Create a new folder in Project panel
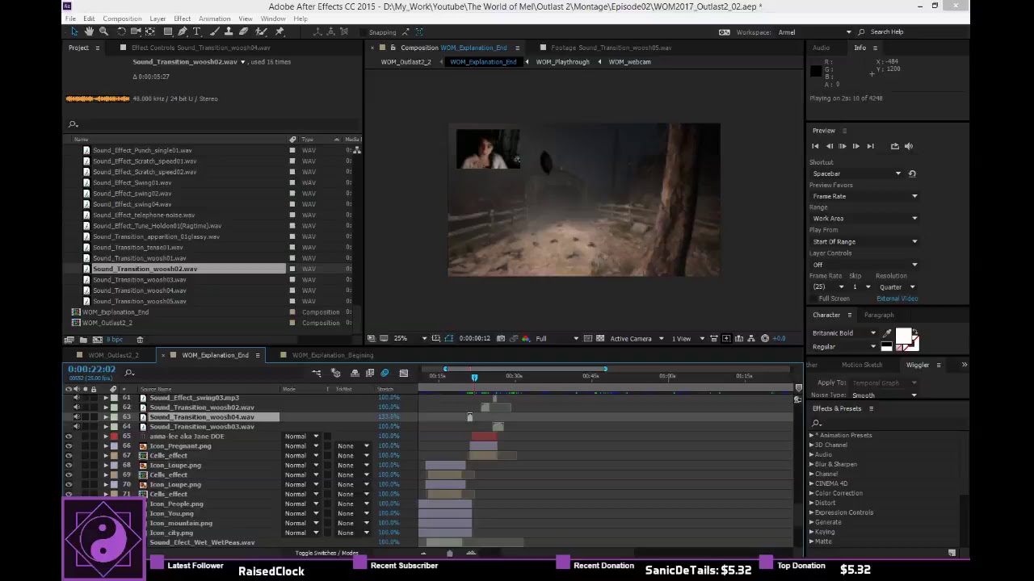 83,340
